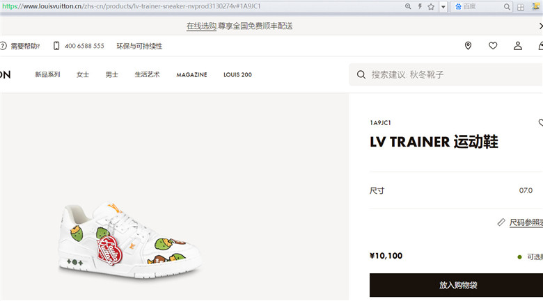This screenshot has height=301, width=543.
Task: Click the browser zoom magnifier icon
Action: pyautogui.click(x=408, y=6)
